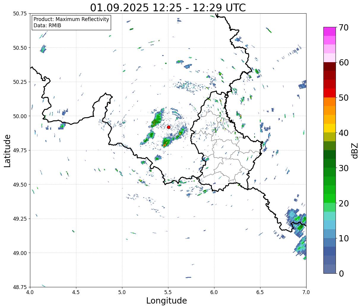Click the magenta top swatch of colorbar

[x=330, y=31]
